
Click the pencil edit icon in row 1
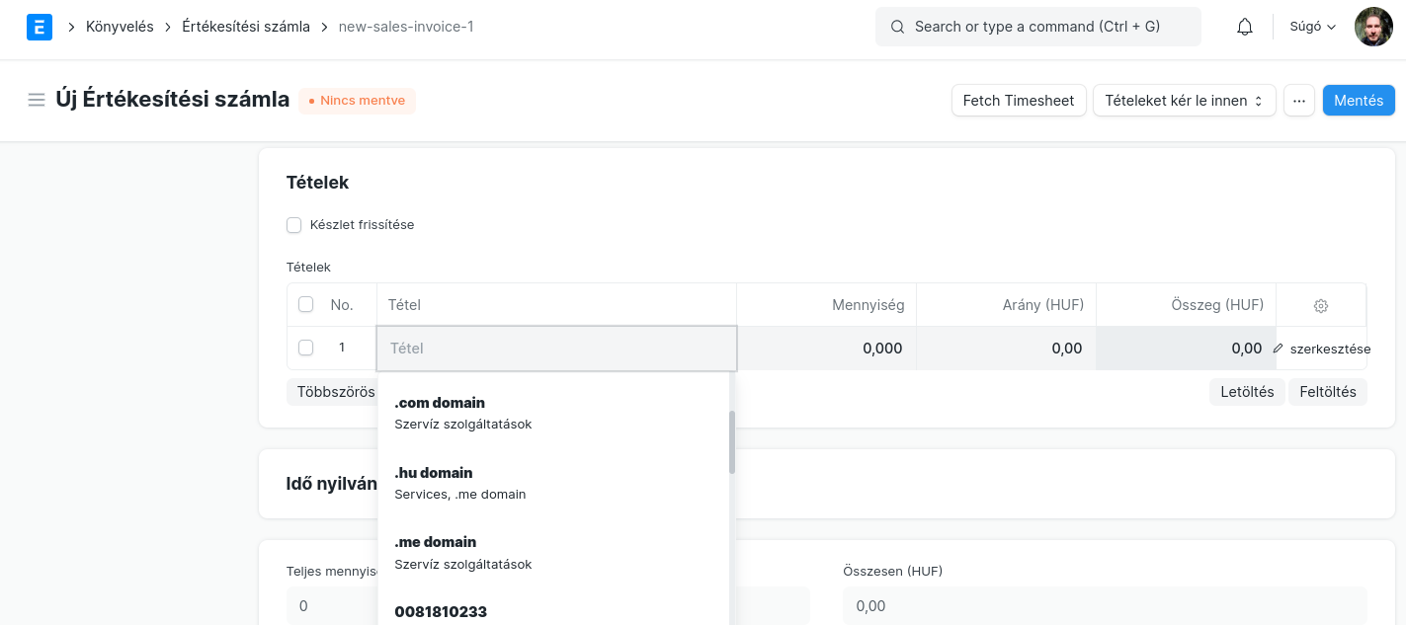tap(1279, 349)
